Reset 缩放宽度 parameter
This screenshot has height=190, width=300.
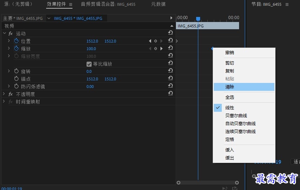(x=171, y=56)
